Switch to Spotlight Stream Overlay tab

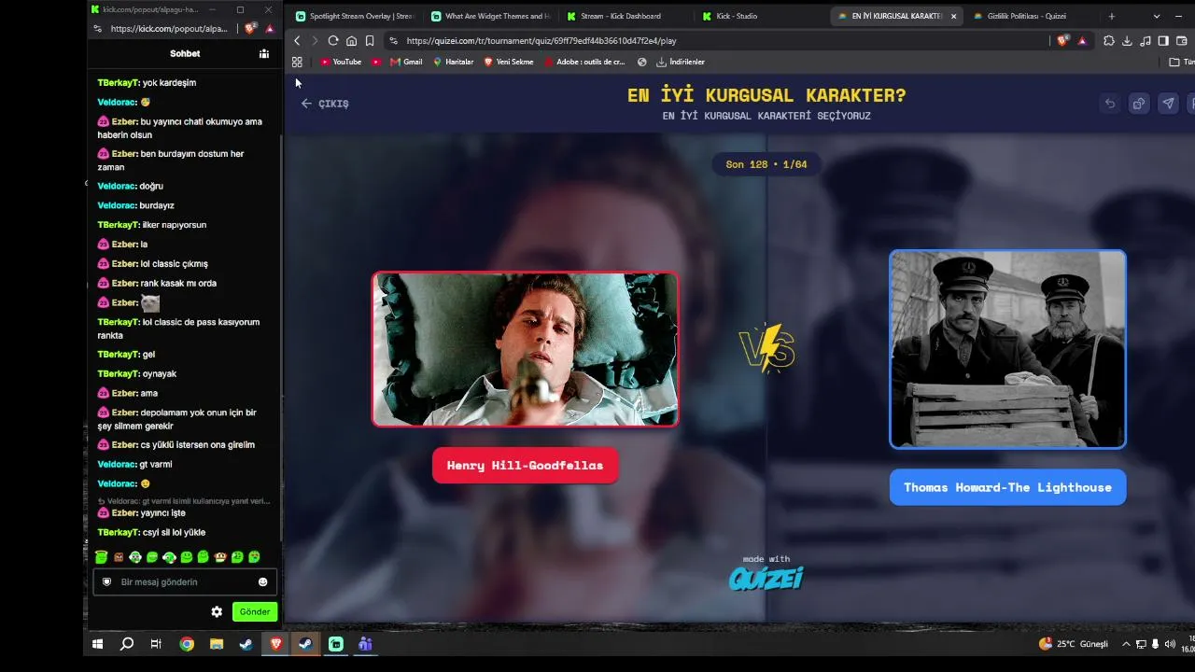pyautogui.click(x=355, y=16)
